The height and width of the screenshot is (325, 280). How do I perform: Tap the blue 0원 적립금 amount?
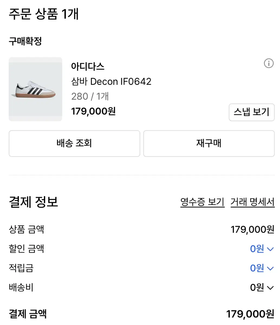[257, 268]
